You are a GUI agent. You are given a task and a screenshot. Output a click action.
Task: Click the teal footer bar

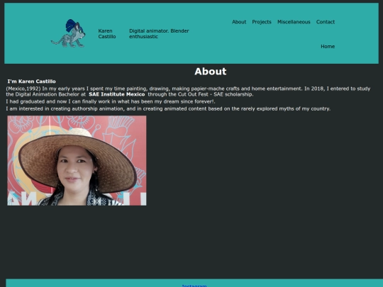click(194, 283)
